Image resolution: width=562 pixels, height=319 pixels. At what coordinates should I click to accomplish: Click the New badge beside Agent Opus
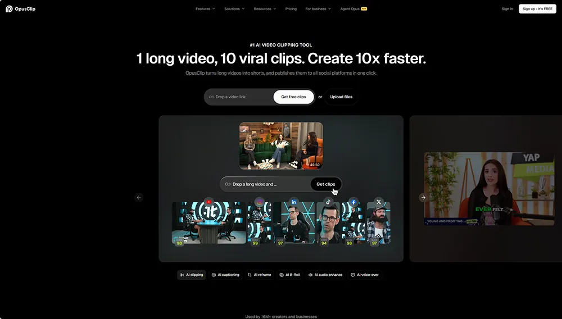tap(364, 9)
